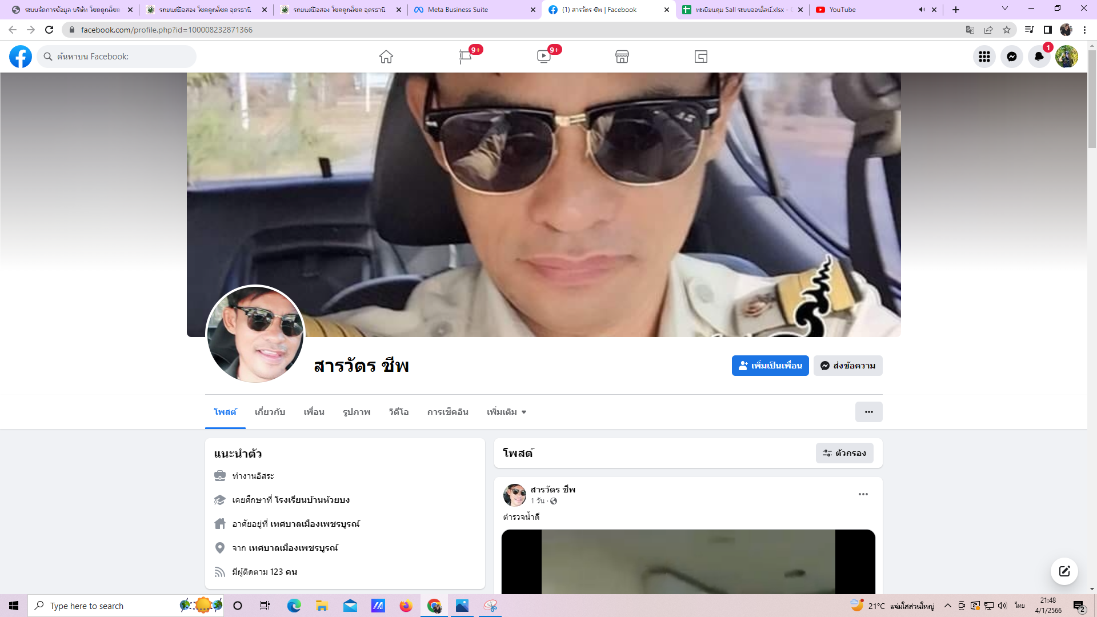Image resolution: width=1097 pixels, height=617 pixels.
Task: Open Pages flag icon with notifications
Action: click(466, 57)
